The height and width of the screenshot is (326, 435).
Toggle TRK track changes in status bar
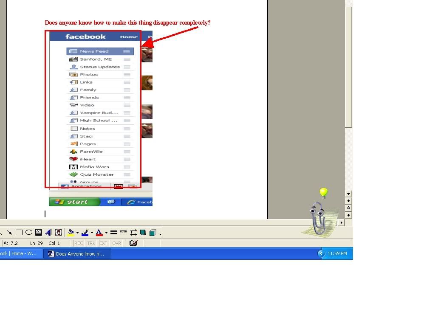(91, 243)
